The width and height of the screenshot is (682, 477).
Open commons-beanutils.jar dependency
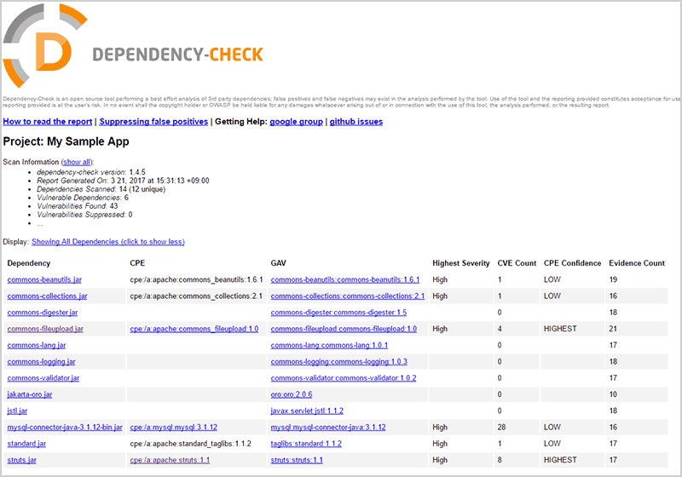[44, 279]
